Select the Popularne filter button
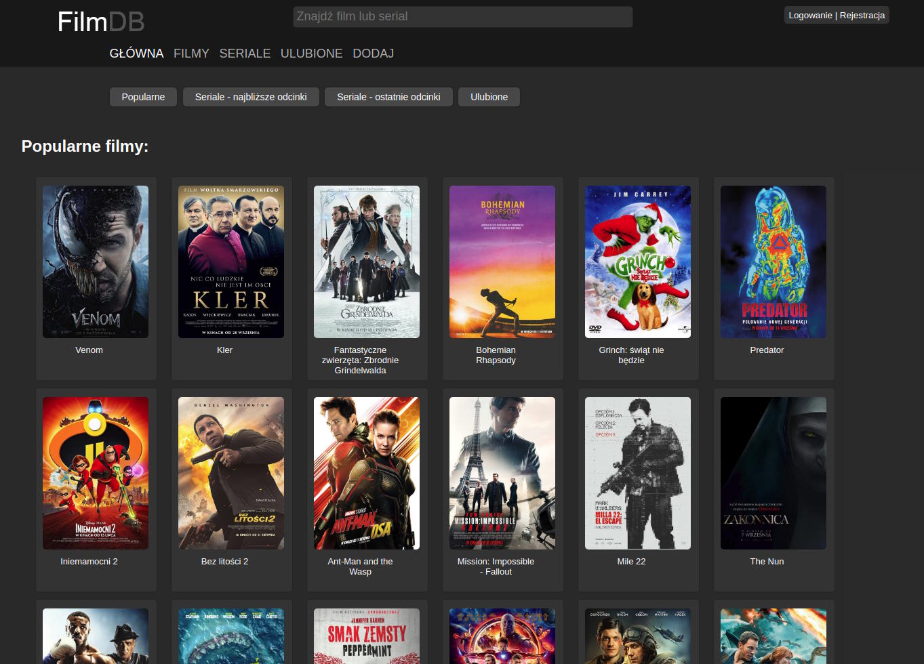The image size is (924, 664). click(x=143, y=97)
